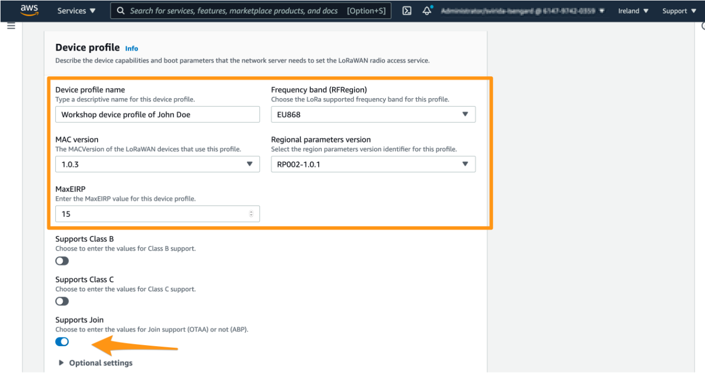This screenshot has width=705, height=377.
Task: Open the Support menu
Action: tap(679, 10)
